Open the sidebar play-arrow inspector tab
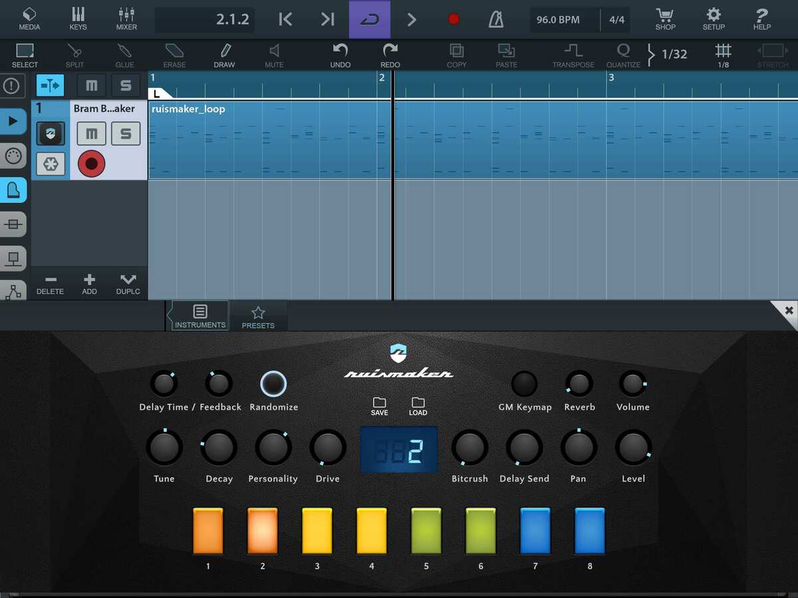798x598 pixels. pyautogui.click(x=13, y=121)
